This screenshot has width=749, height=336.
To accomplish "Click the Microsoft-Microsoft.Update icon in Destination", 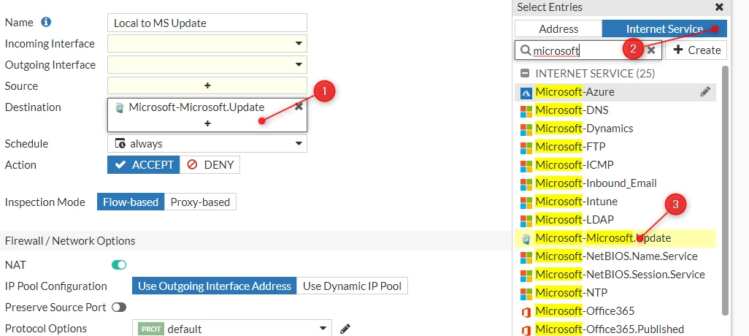I will point(120,107).
